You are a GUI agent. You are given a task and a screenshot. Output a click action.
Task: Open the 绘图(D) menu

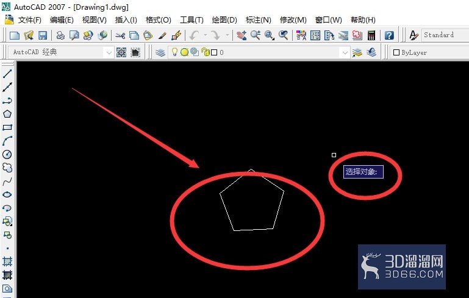[224, 20]
